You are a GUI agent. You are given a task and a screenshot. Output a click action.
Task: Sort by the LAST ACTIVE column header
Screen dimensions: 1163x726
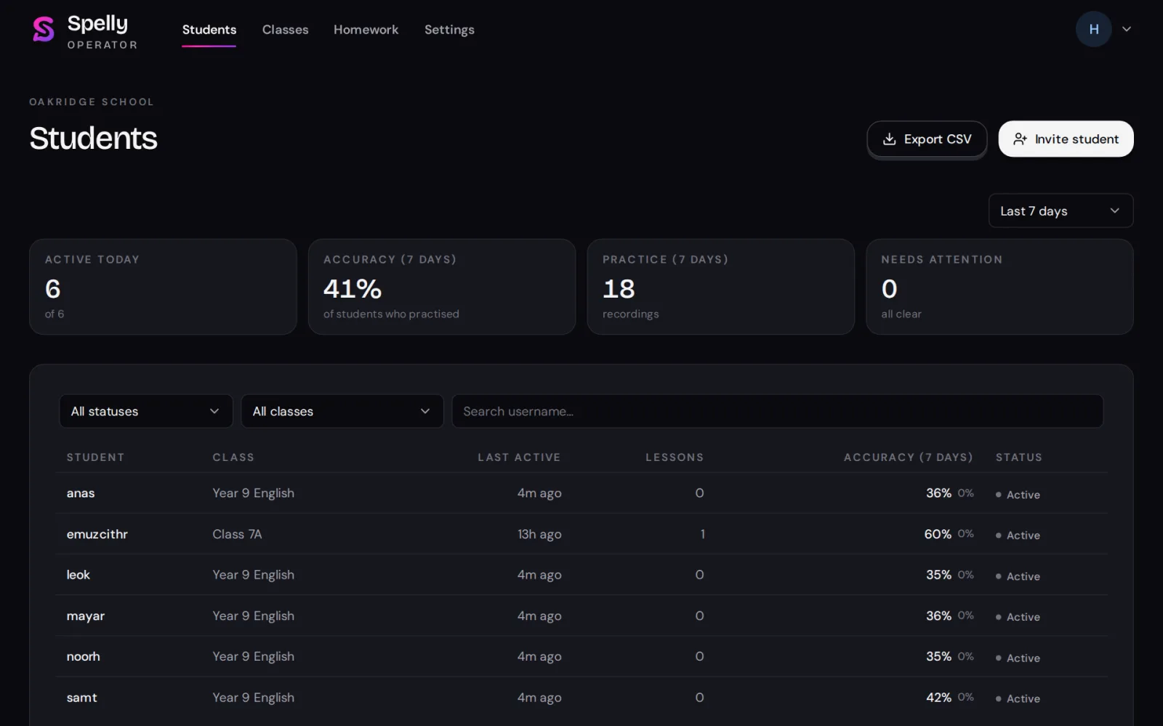519,457
